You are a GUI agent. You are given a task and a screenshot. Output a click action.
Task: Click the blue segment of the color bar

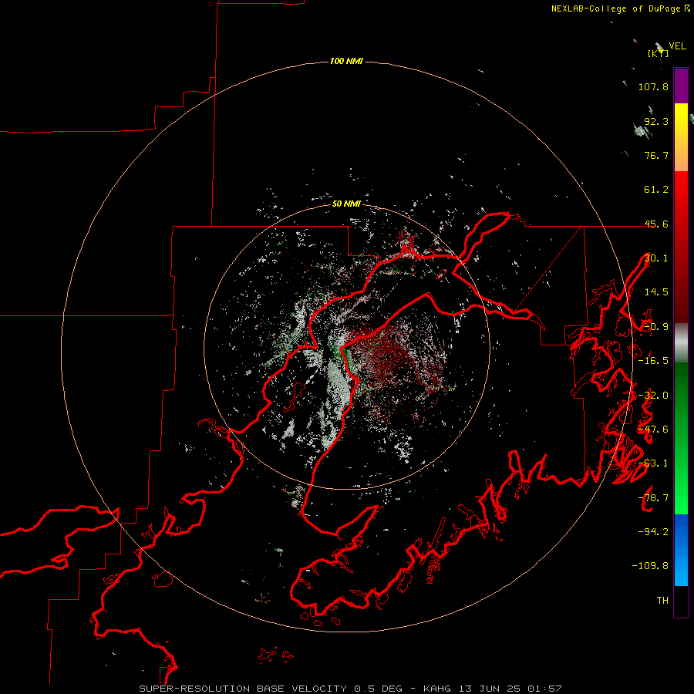(x=681, y=550)
